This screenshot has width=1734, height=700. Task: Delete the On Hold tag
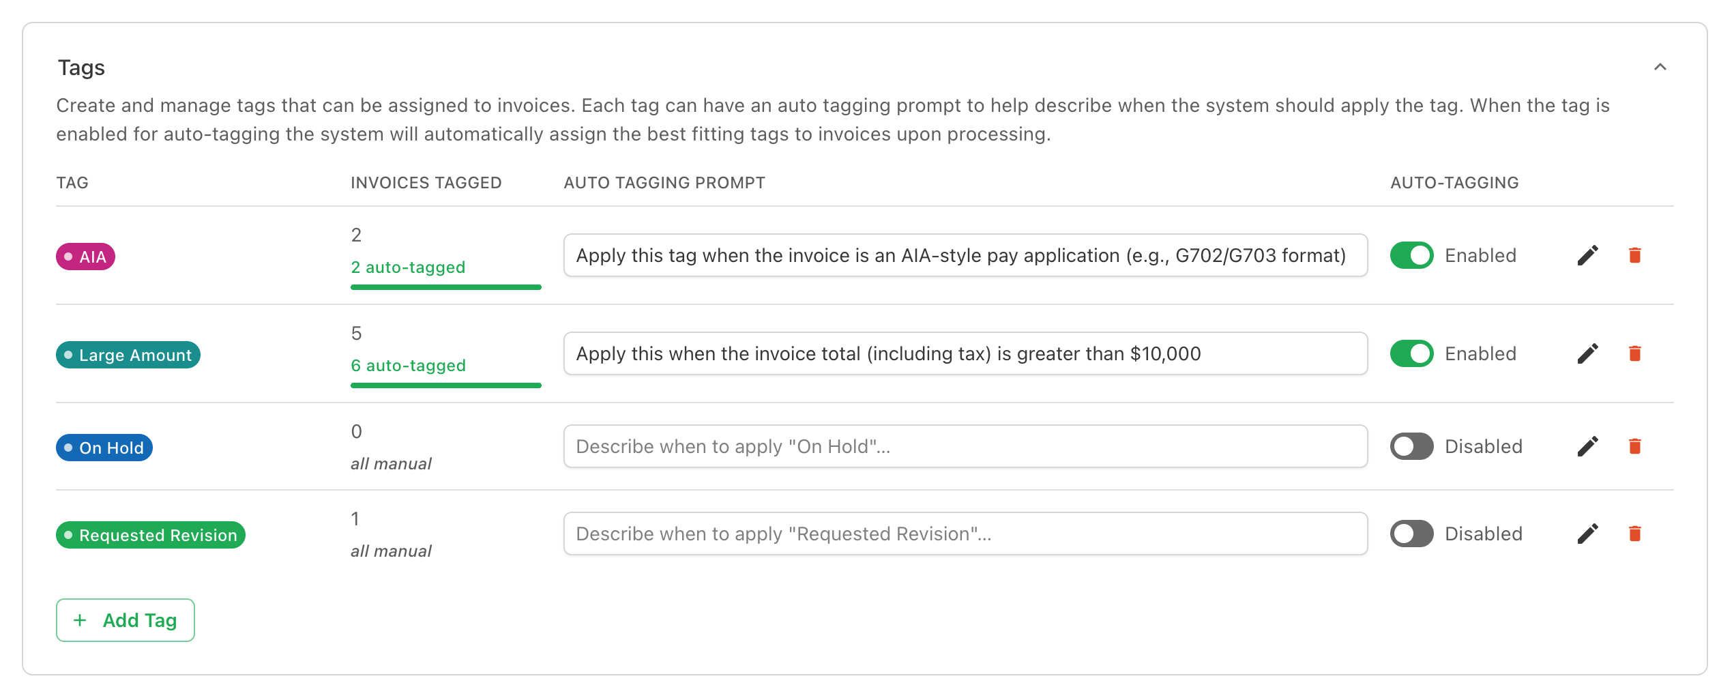pos(1635,447)
